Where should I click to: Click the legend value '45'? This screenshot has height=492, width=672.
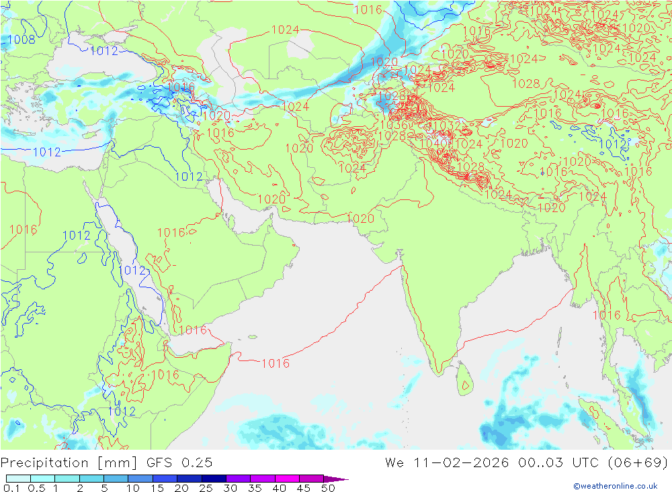coord(304,488)
